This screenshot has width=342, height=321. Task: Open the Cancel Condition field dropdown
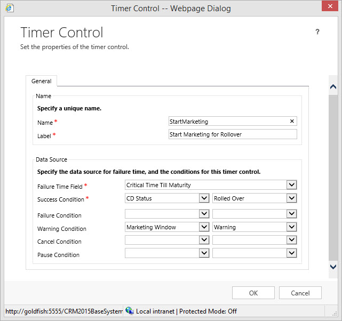204,240
